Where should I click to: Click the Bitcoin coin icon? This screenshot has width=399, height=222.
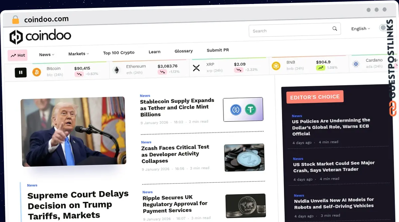coord(37,72)
